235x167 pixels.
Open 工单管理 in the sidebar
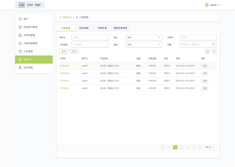click(x=34, y=52)
